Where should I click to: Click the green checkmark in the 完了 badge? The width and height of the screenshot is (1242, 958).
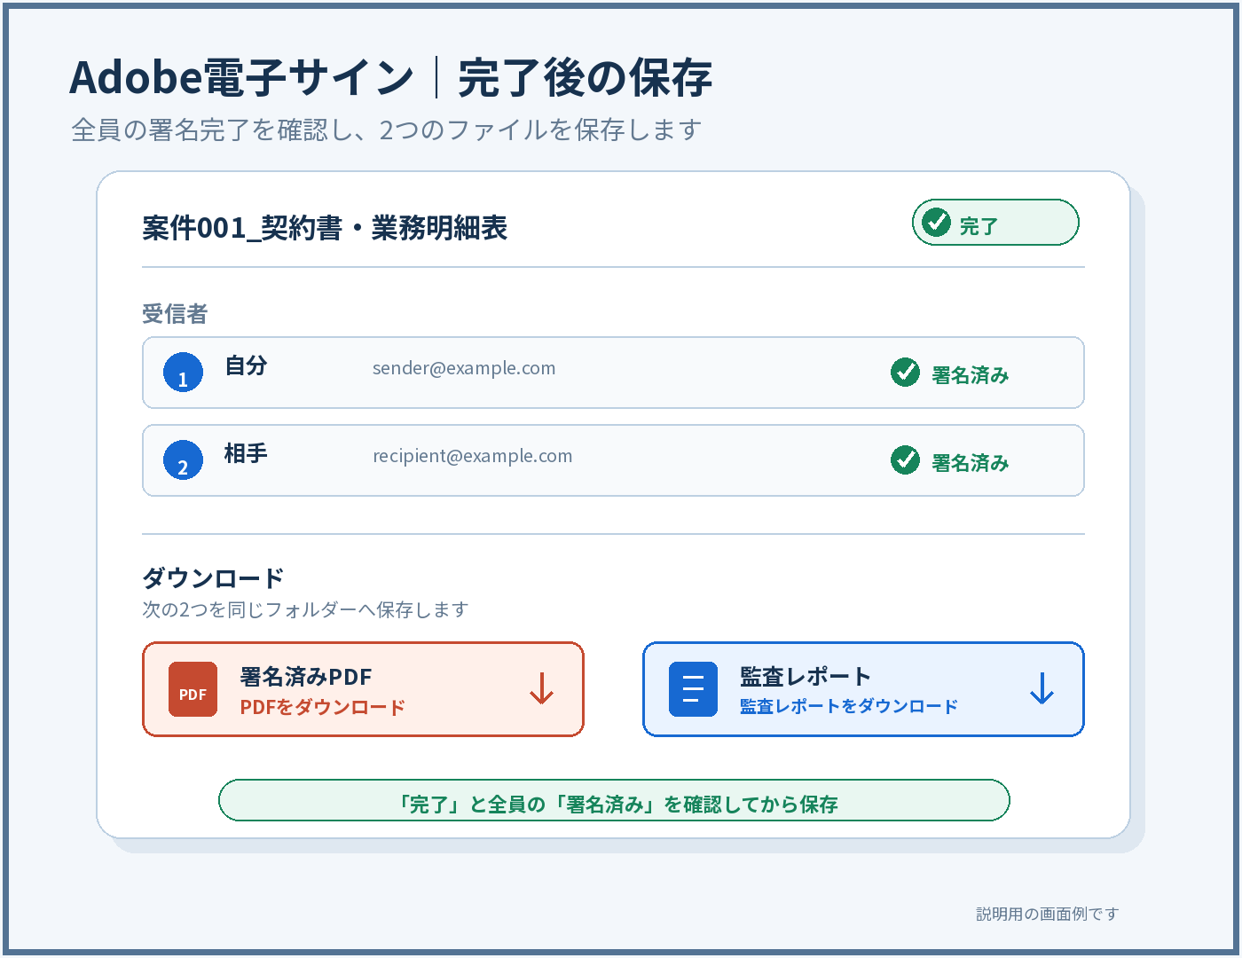pyautogui.click(x=936, y=222)
